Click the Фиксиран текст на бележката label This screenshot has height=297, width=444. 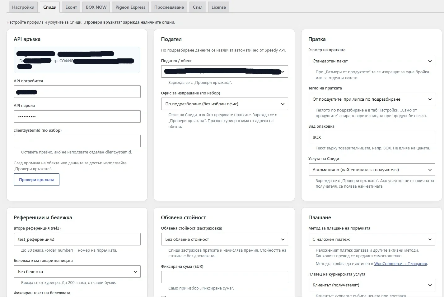coord(42,293)
